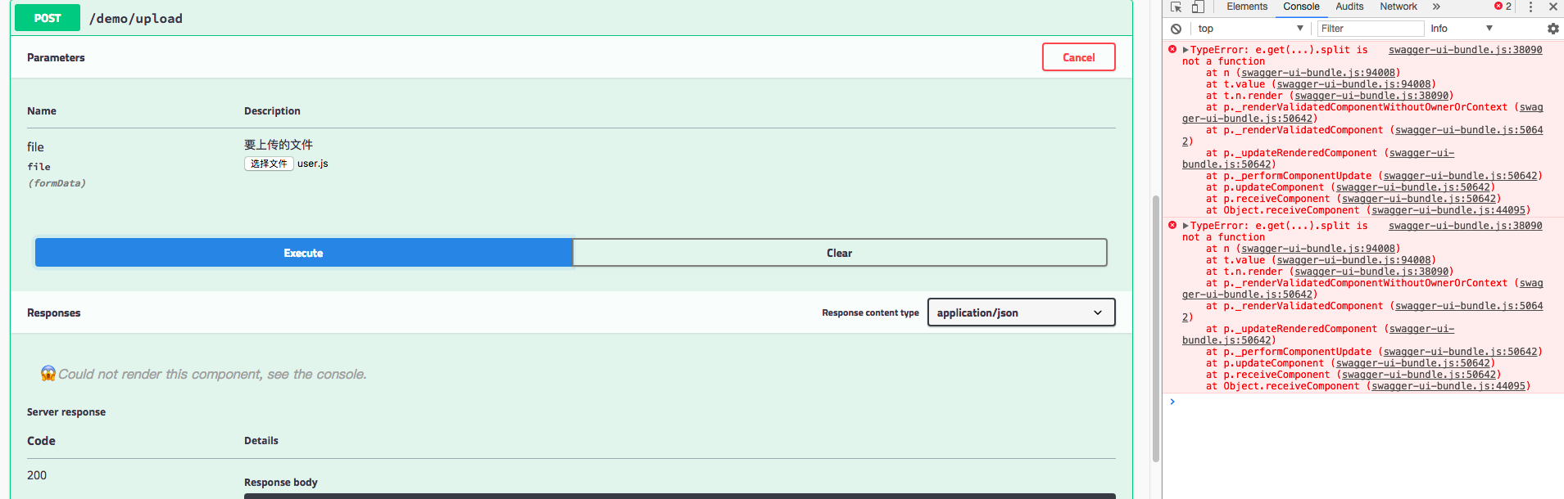Click the Cancel button in Parameters
The height and width of the screenshot is (499, 1564).
1078,57
